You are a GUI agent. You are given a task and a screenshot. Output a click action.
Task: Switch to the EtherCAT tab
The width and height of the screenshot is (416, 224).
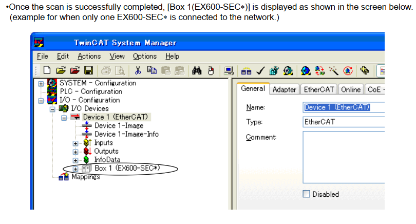pyautogui.click(x=319, y=90)
